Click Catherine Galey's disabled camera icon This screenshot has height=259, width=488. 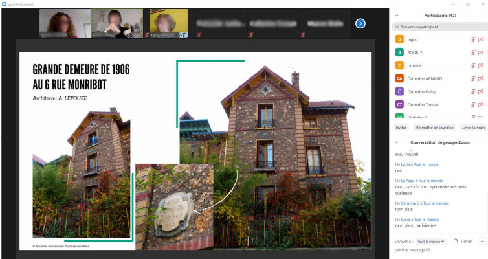point(481,91)
